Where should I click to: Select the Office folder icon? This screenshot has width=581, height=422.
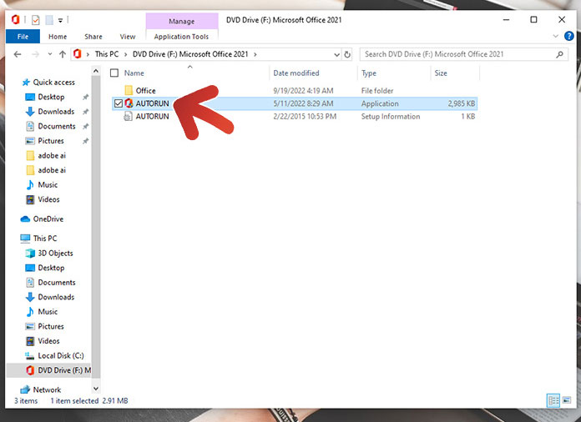(x=129, y=90)
